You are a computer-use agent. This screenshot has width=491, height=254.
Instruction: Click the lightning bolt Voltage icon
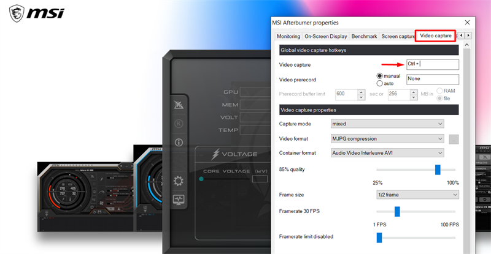215,154
